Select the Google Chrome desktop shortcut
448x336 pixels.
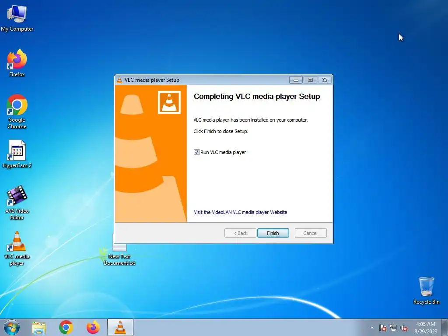click(17, 112)
